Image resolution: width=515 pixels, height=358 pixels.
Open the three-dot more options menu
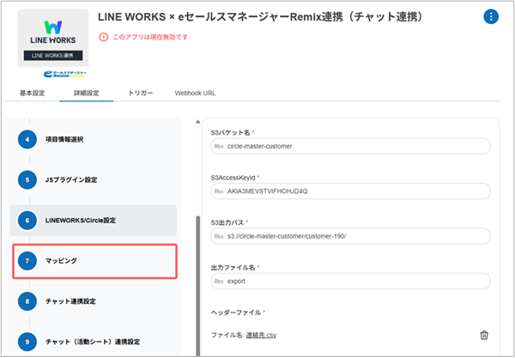click(491, 16)
